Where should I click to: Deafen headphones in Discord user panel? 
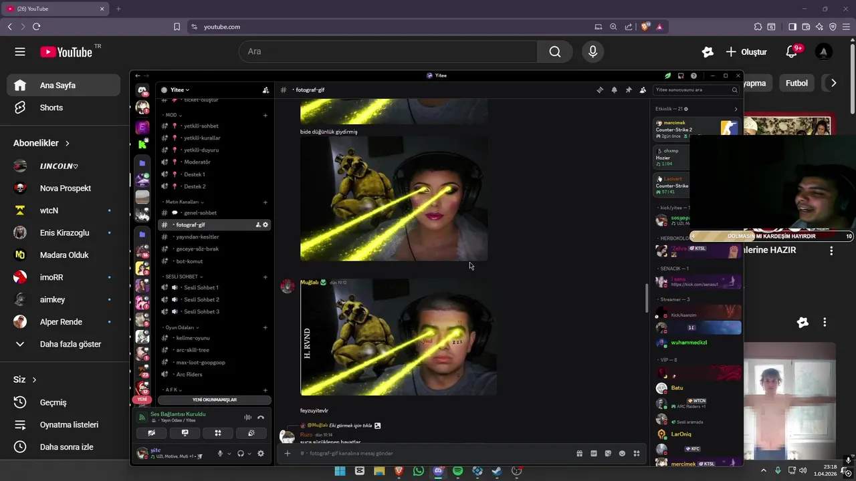pyautogui.click(x=241, y=454)
